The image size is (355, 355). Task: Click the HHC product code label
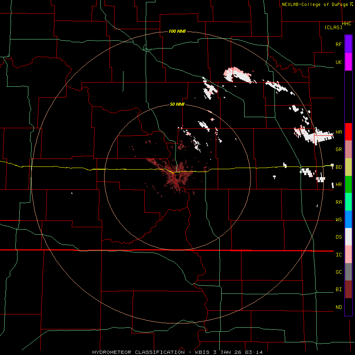347,24
